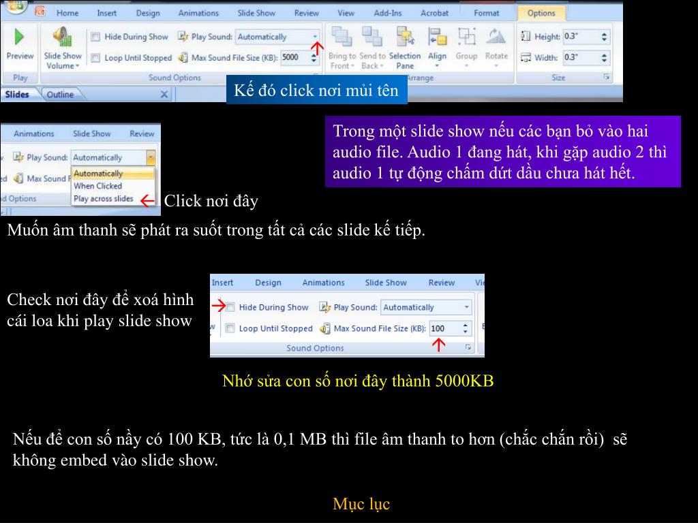The image size is (698, 523).
Task: Close the Slides/Outline pane
Action: click(164, 94)
